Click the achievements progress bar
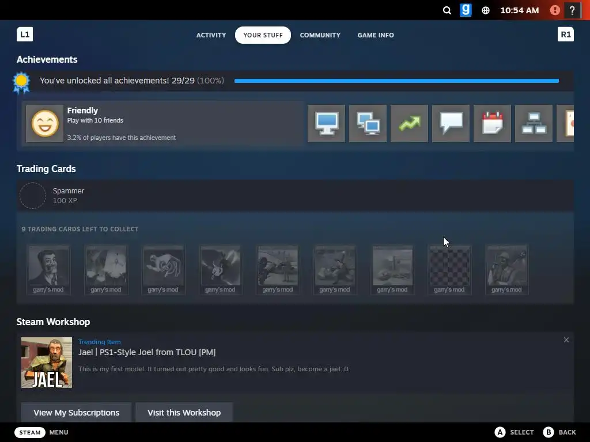 (396, 81)
